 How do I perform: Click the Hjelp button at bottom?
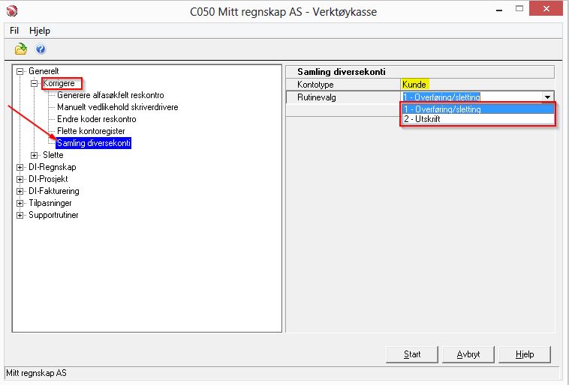pos(525,354)
